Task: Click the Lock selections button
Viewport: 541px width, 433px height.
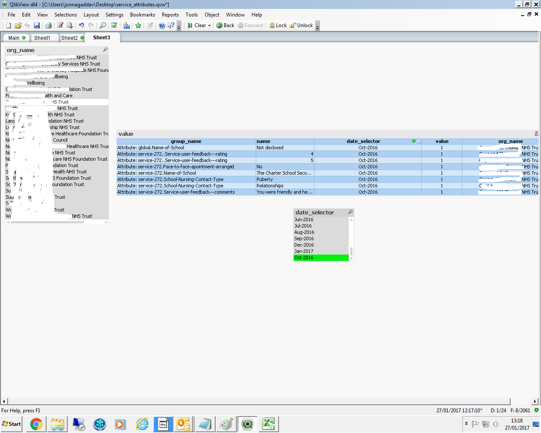Action: [278, 25]
